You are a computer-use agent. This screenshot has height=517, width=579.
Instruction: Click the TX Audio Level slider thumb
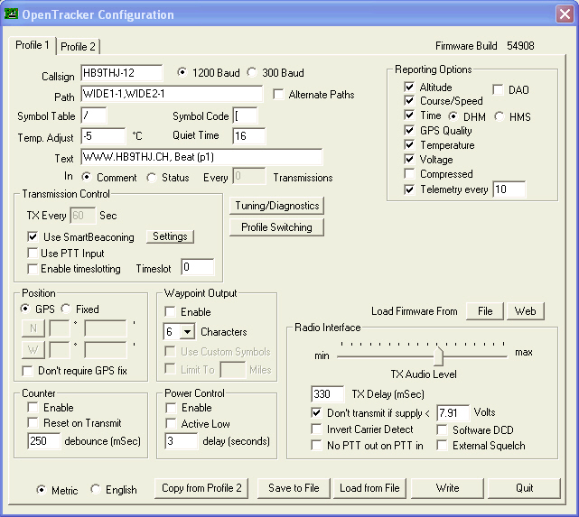438,355
